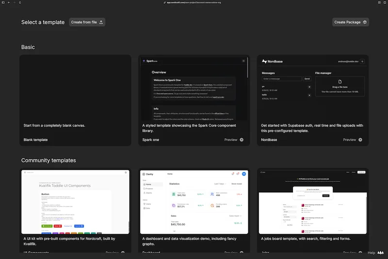
Task: Click the Community templates heading
Action: click(x=48, y=160)
